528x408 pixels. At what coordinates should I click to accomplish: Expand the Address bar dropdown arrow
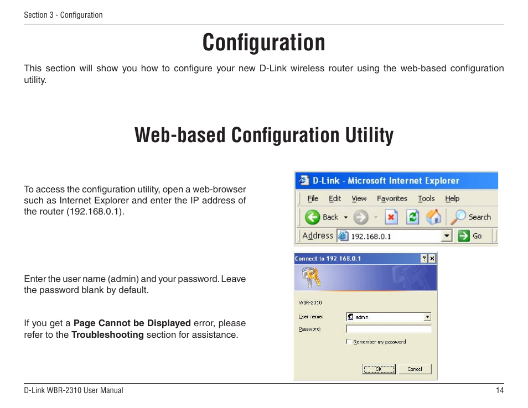(x=447, y=236)
